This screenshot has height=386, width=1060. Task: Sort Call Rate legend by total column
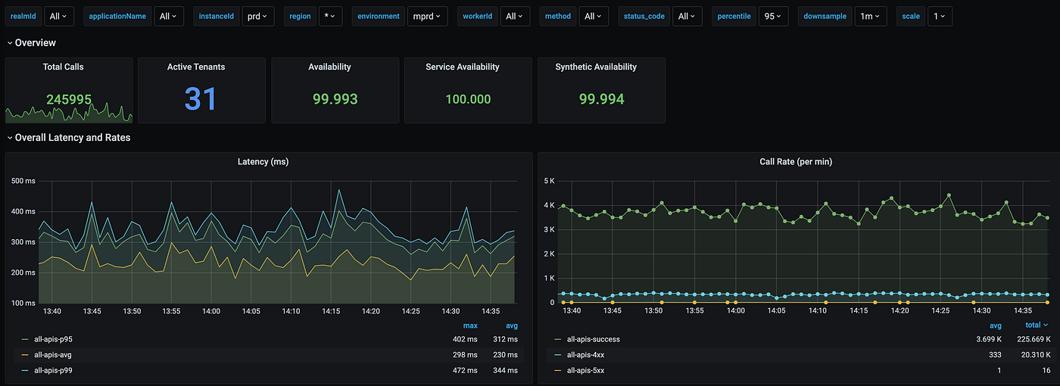pyautogui.click(x=1038, y=325)
